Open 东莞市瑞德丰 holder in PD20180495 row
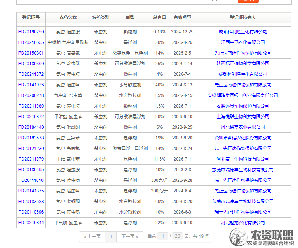 (x=243, y=170)
